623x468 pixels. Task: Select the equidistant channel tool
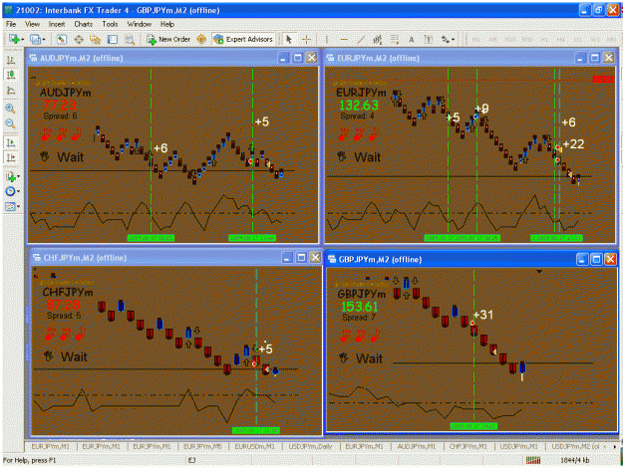coord(378,39)
